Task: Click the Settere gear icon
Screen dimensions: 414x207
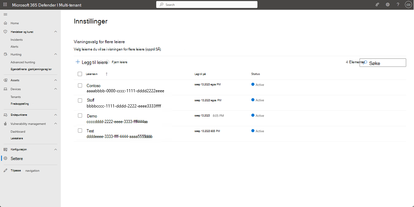Action: tap(5, 158)
